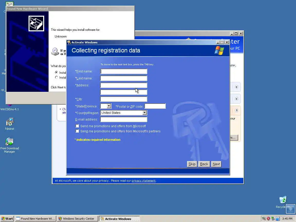Check 'Send me promotions and offers from Microsoft'
The height and width of the screenshot is (222, 296).
(x=77, y=126)
